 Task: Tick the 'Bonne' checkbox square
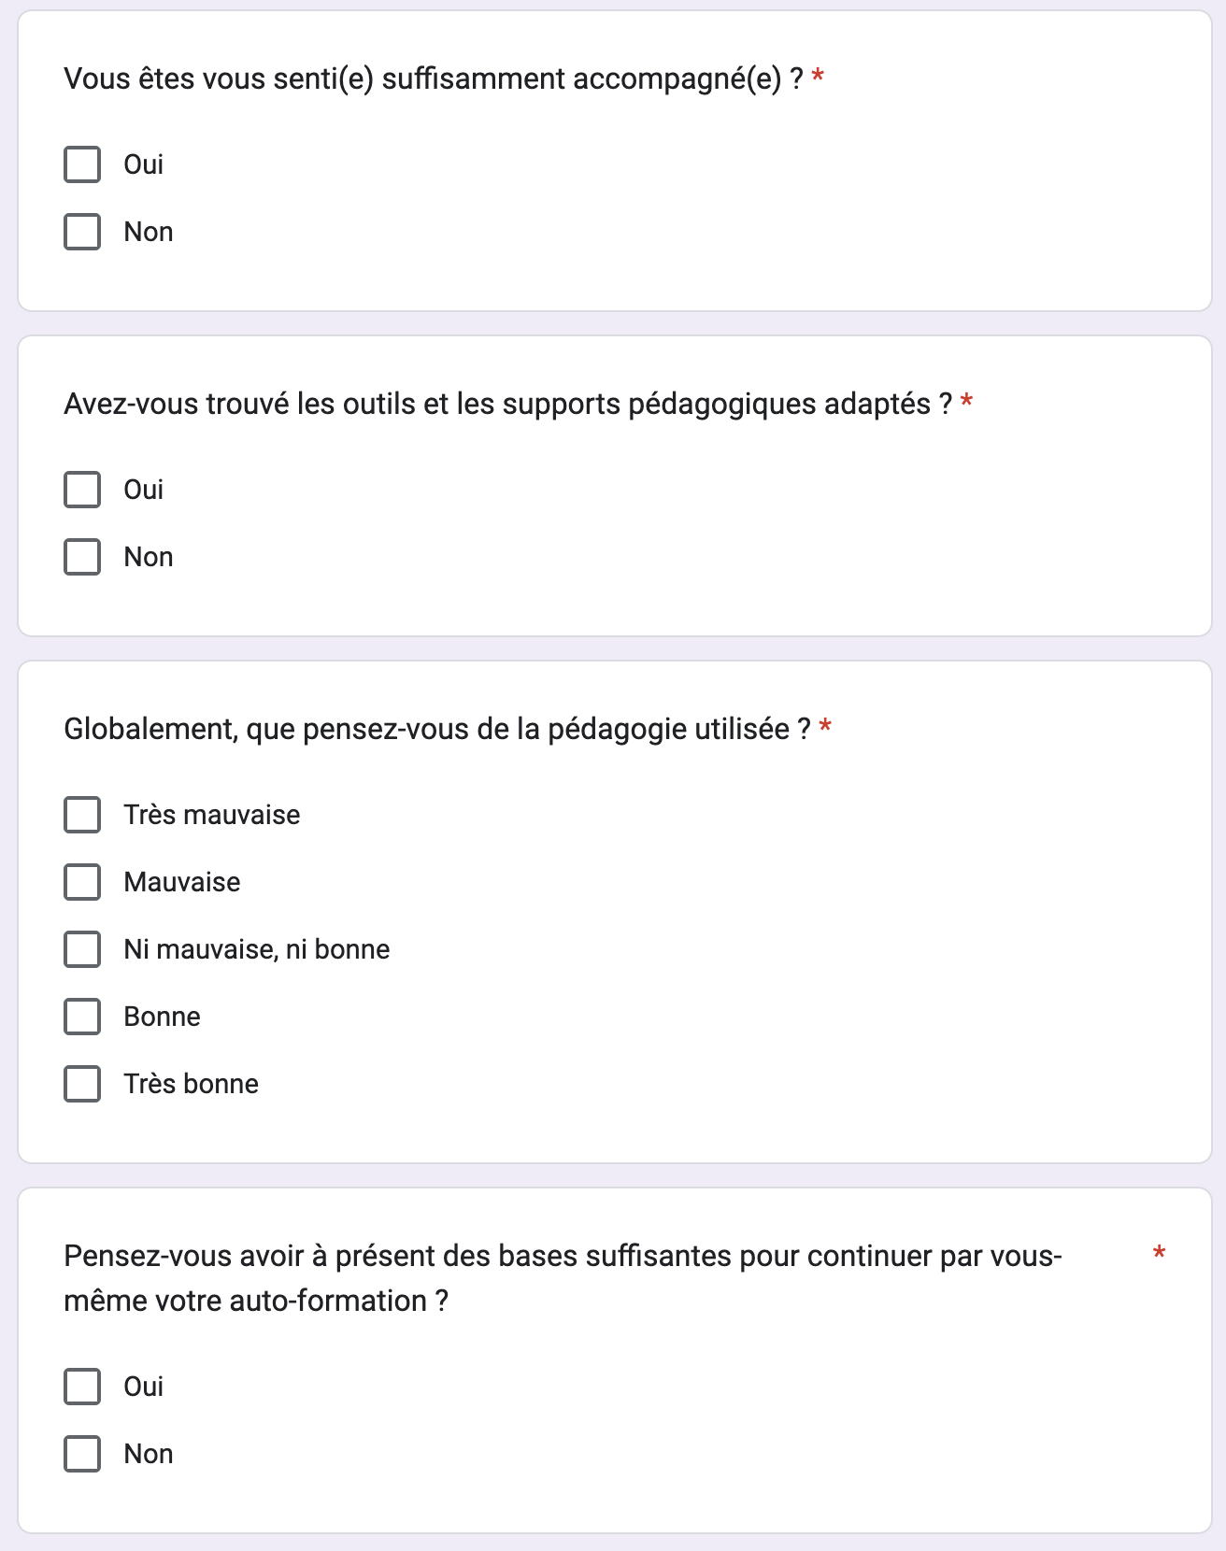pos(82,1017)
